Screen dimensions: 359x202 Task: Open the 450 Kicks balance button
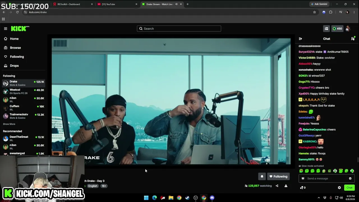(337, 29)
